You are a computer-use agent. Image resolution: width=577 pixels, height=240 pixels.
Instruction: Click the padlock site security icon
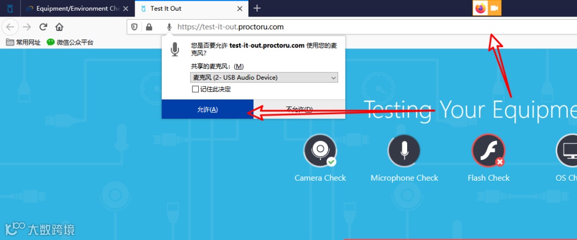point(149,27)
